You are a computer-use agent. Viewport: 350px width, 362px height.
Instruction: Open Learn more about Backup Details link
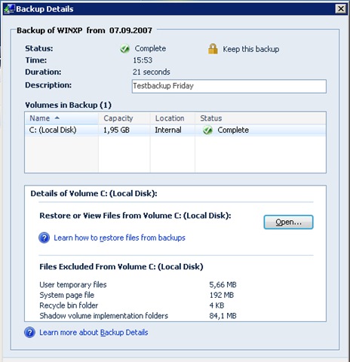pyautogui.click(x=94, y=333)
